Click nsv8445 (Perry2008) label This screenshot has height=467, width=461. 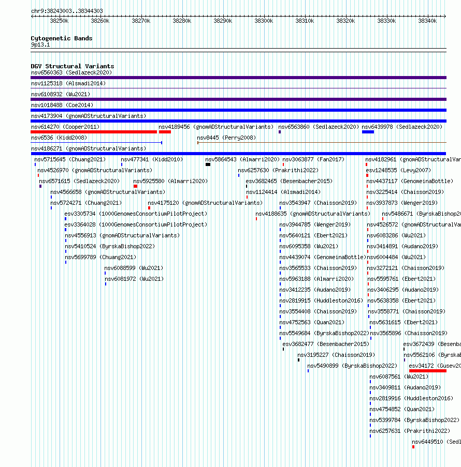coord(226,138)
